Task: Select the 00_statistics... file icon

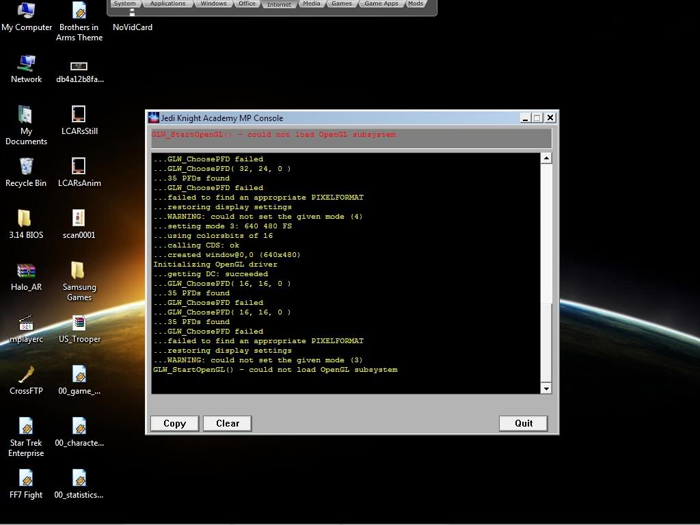Action: (x=79, y=484)
